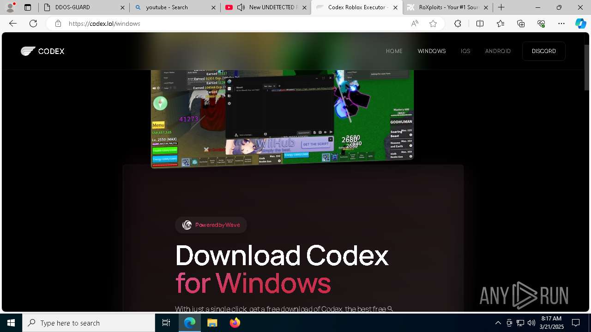Viewport: 591px width, 332px height.
Task: Close the DDOS-GUARD tab
Action: click(122, 7)
